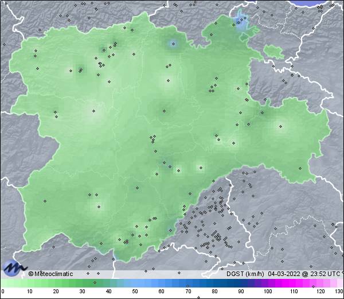Click the 110 value on the legend scale
This screenshot has height=299, width=344.
[294, 292]
